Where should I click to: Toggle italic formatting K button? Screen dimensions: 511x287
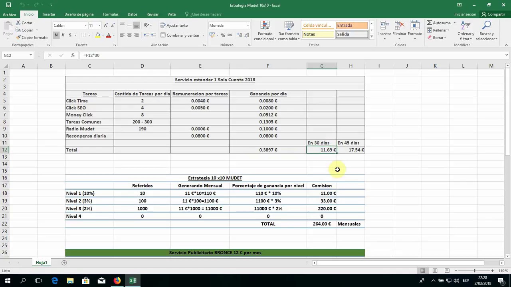(x=63, y=35)
